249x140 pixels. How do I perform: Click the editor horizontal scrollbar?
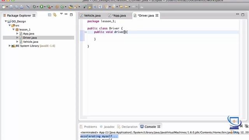click(x=163, y=117)
